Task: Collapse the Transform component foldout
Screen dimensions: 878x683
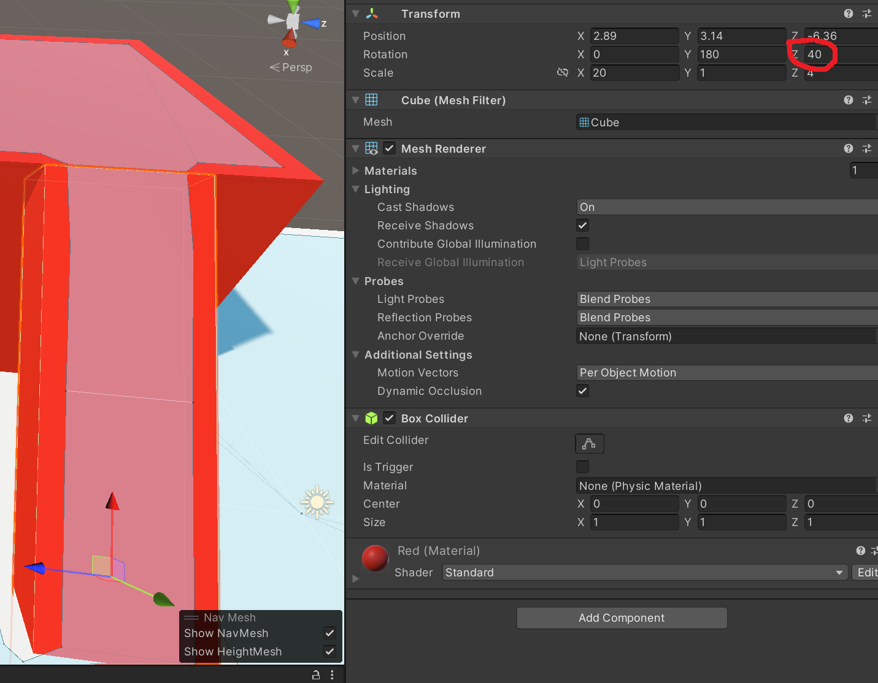Action: 356,13
